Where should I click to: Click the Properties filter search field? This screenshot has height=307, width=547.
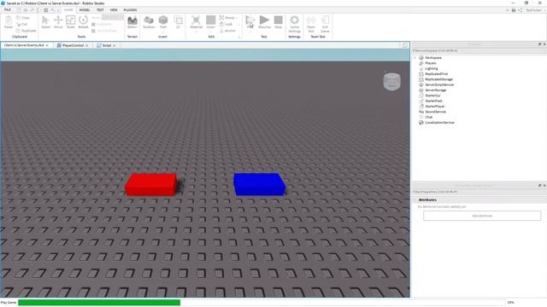coord(479,192)
